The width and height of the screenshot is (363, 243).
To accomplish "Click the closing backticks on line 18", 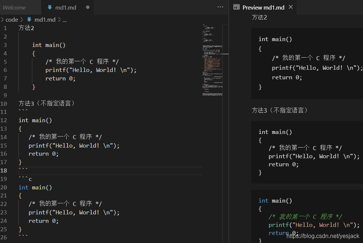I will click(23, 169).
